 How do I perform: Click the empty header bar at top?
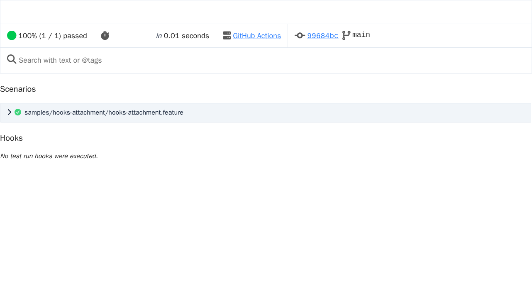pos(266,12)
